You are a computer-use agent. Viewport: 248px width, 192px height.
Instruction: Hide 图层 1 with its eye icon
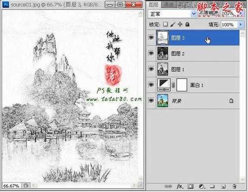(151, 69)
